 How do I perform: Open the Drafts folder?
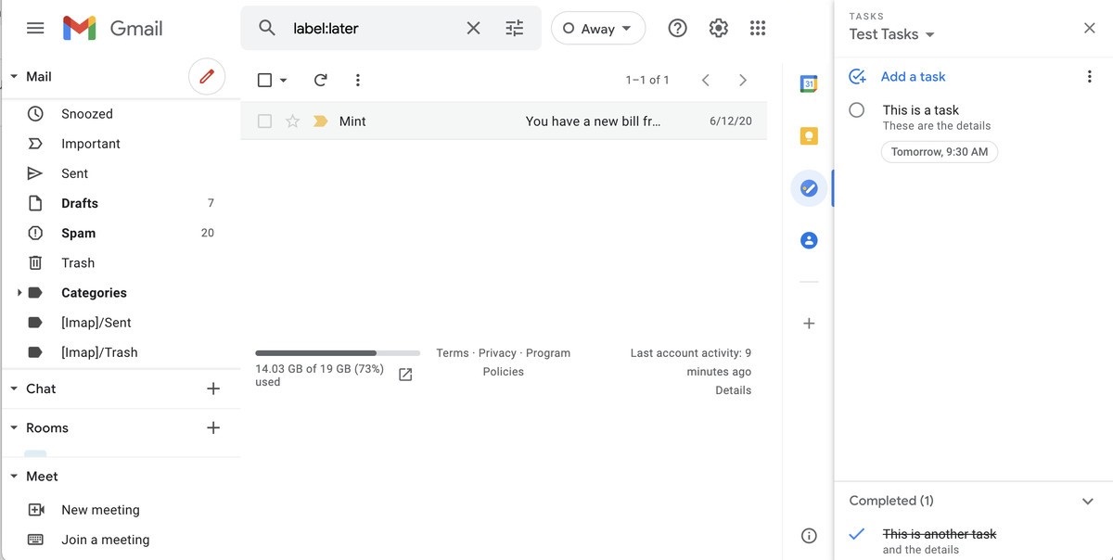(x=80, y=203)
